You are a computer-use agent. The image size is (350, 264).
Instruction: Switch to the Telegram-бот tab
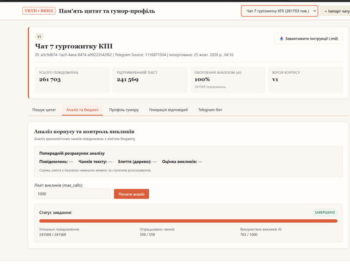210,110
